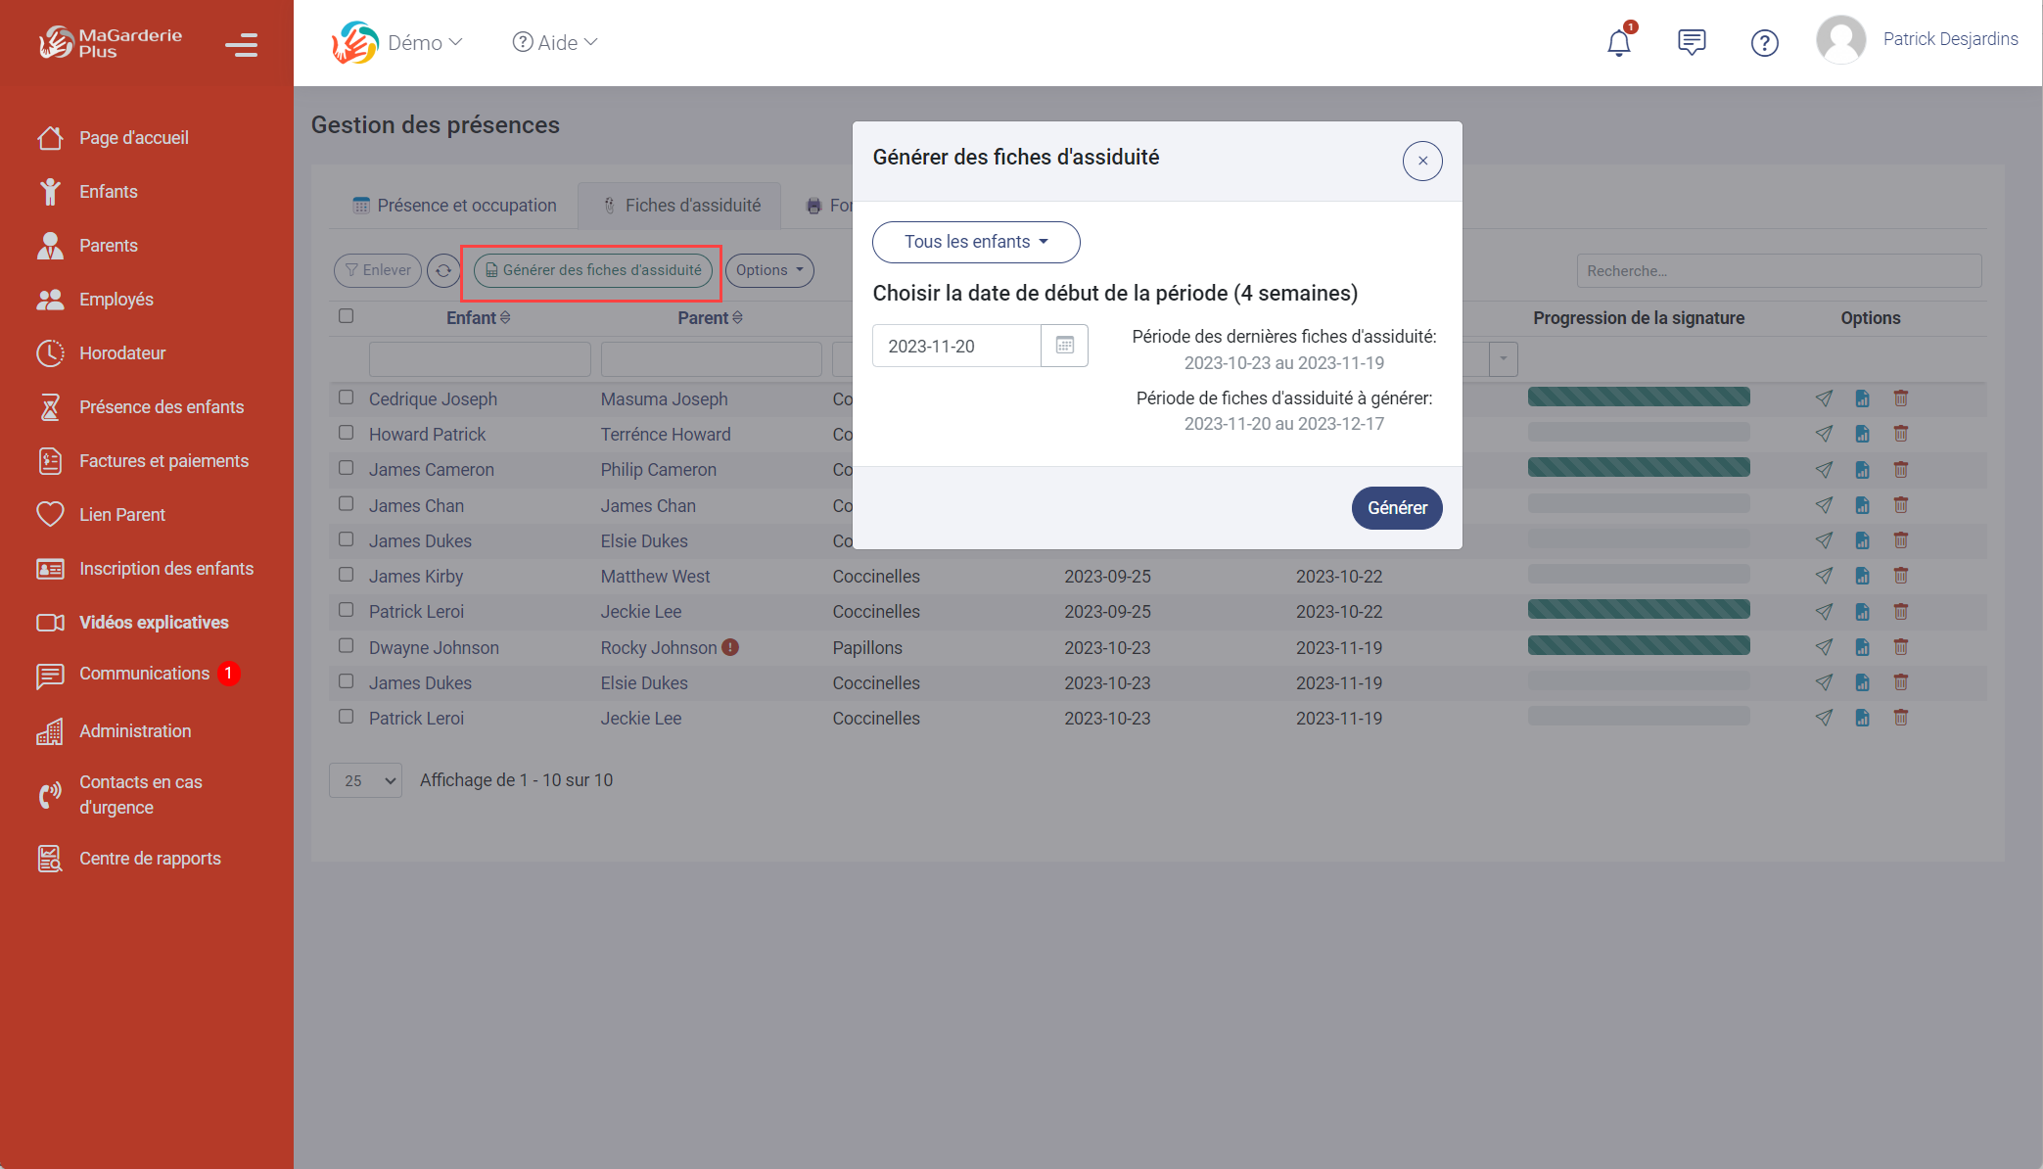The image size is (2043, 1169).
Task: Click trash icon for James Kirby row
Action: tap(1900, 576)
